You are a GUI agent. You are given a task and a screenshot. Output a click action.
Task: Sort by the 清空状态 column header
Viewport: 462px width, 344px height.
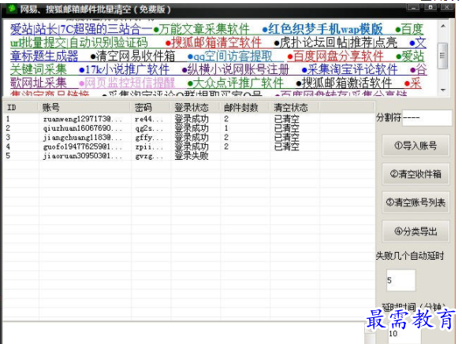[x=294, y=107]
